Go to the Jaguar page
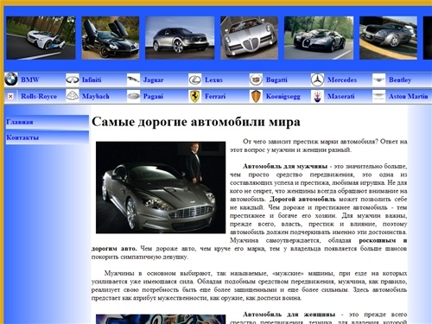 (x=153, y=79)
